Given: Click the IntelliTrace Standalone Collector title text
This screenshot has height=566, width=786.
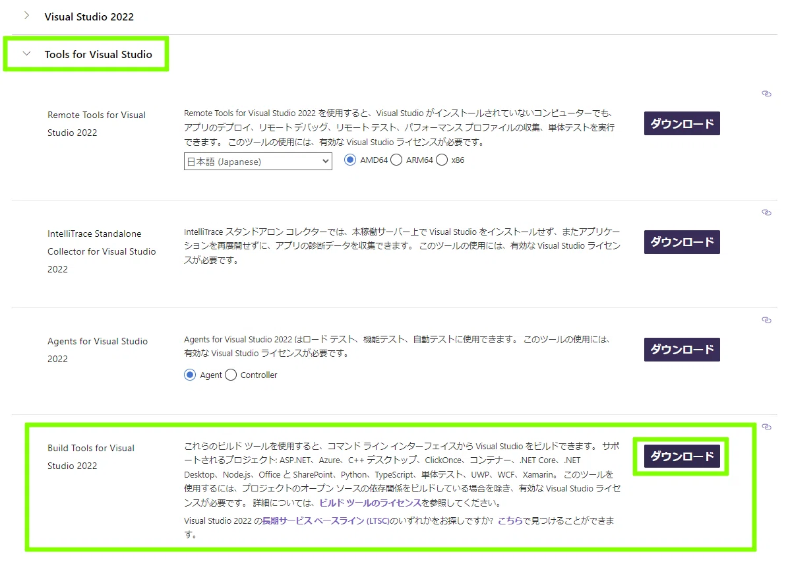Looking at the screenshot, I should pyautogui.click(x=102, y=251).
